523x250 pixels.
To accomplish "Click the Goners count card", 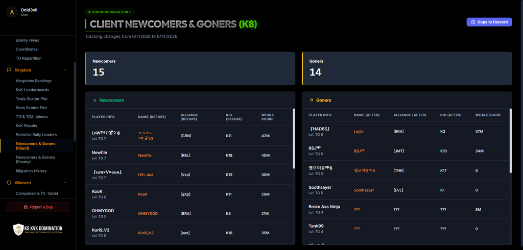I will click(407, 68).
